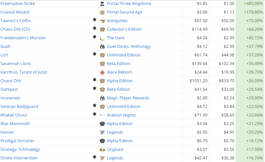Viewport: 265px width, 162px height.
Task: Click the Duel Decks: Anthology set icon
Action: [102, 47]
